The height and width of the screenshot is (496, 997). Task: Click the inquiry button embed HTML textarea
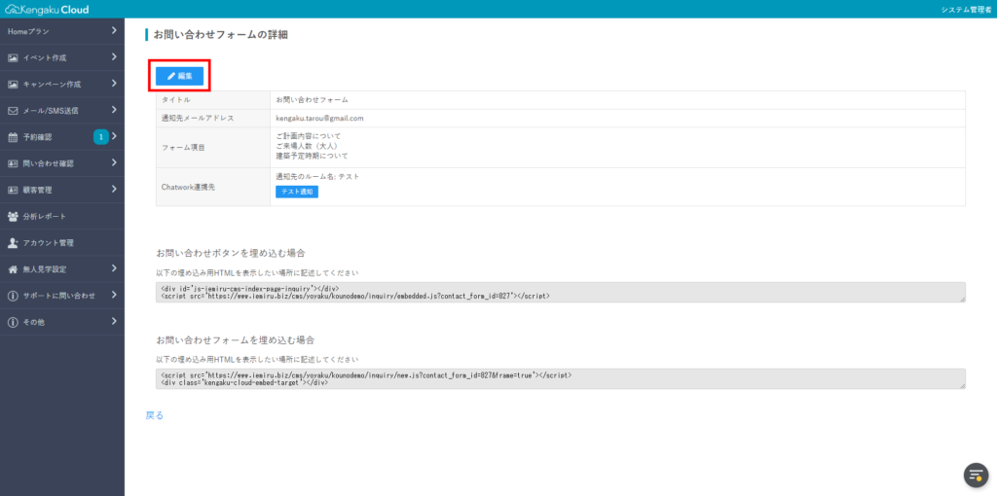tap(560, 292)
